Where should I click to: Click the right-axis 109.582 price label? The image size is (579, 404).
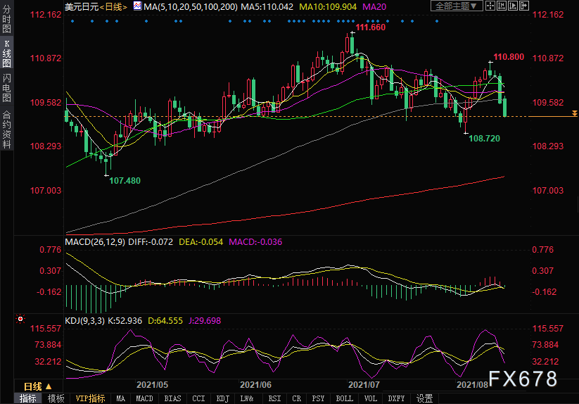(x=548, y=102)
